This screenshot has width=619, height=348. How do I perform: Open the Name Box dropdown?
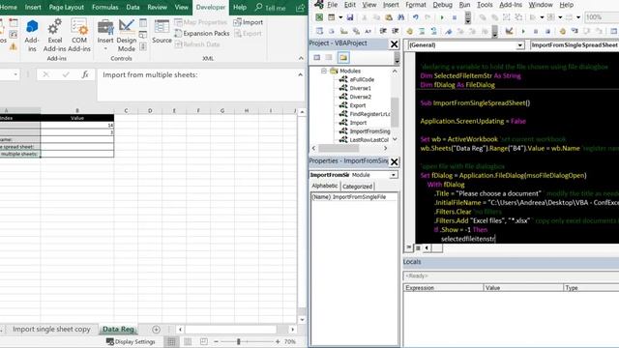[15, 74]
